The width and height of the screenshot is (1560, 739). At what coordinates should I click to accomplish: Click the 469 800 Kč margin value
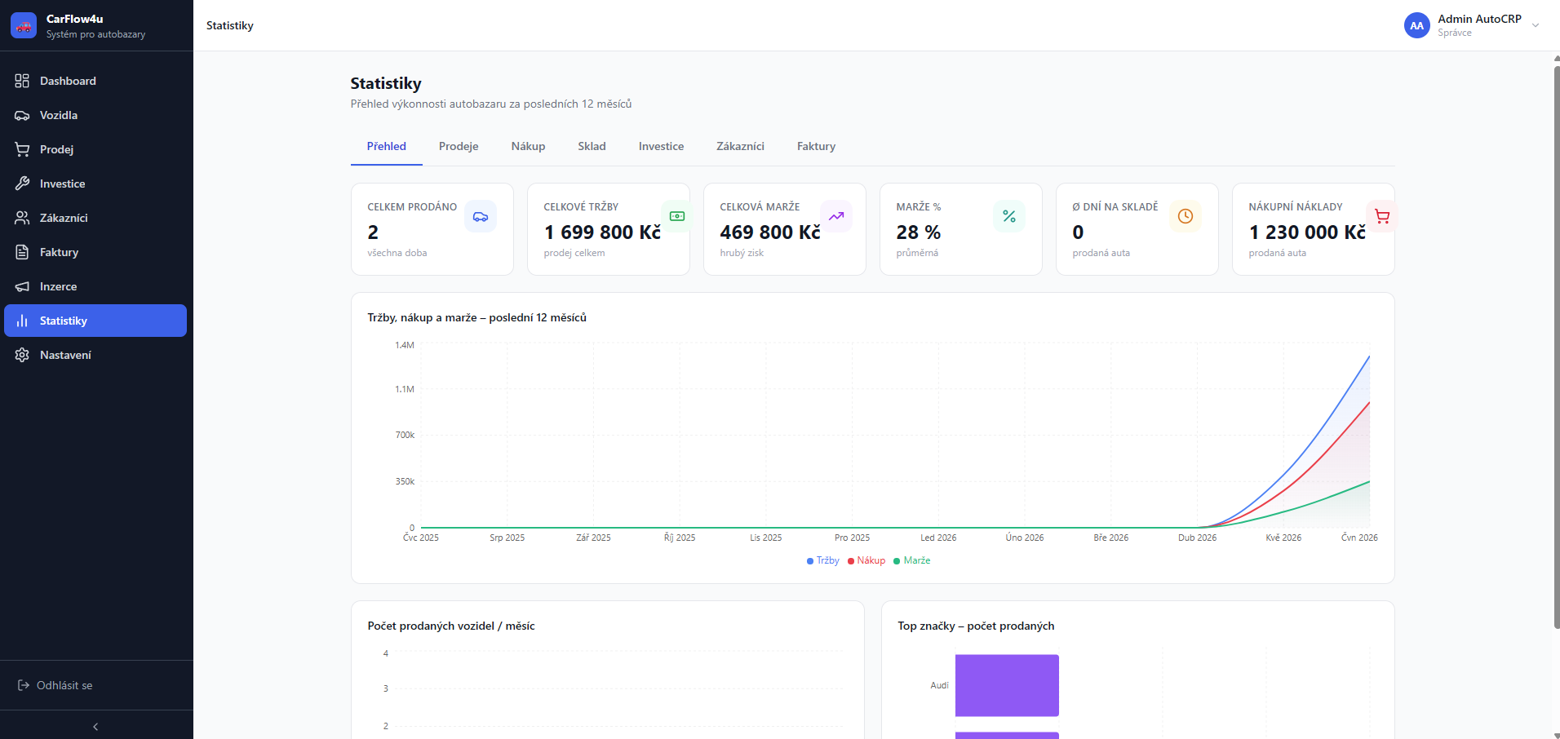coord(770,232)
